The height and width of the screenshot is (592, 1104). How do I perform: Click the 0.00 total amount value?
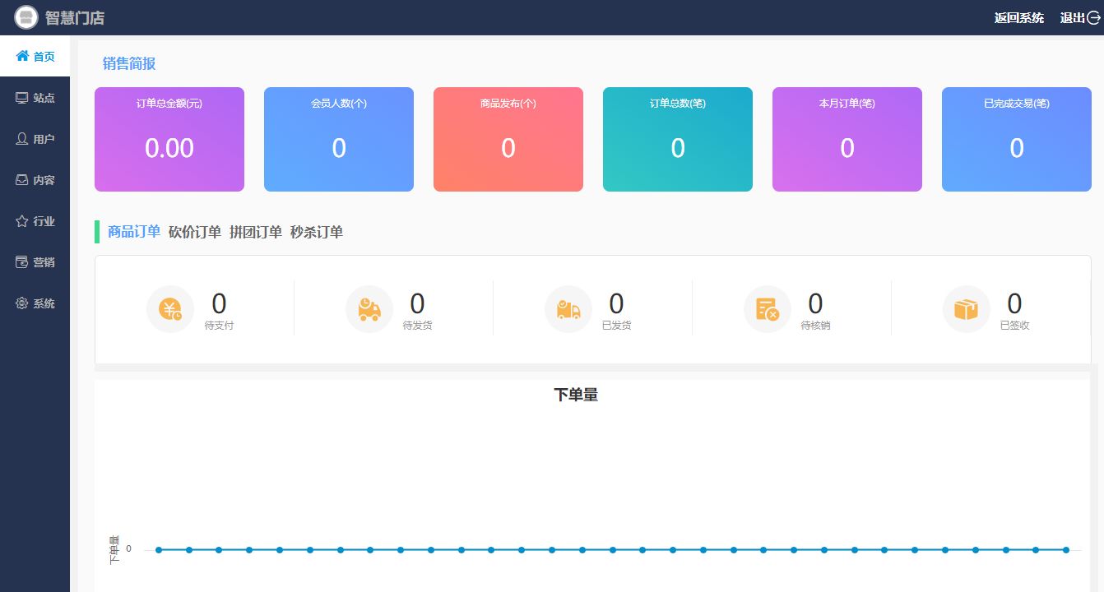tap(169, 148)
